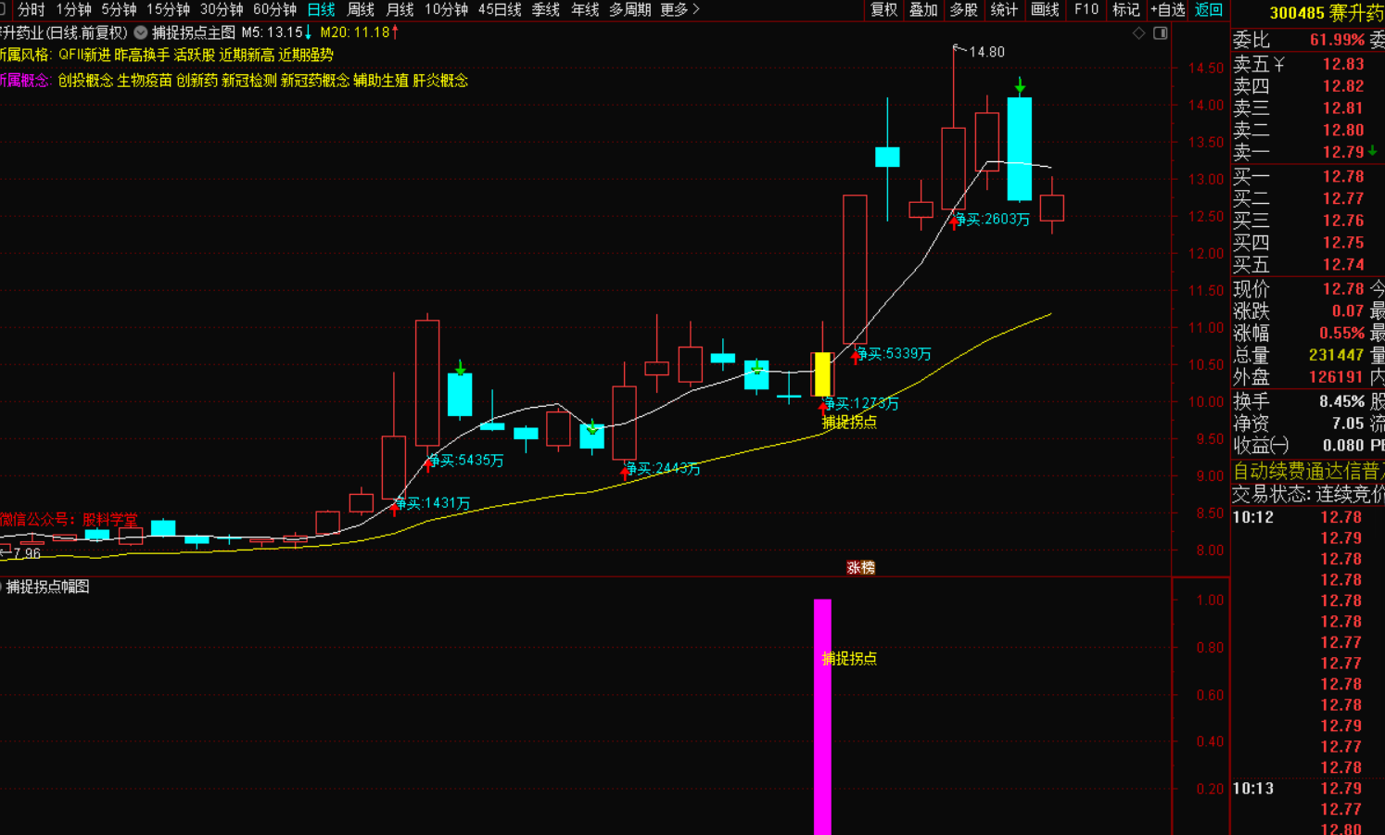Open the 复权 adjustment menu
Screen dimensions: 1385x835
pyautogui.click(x=883, y=10)
